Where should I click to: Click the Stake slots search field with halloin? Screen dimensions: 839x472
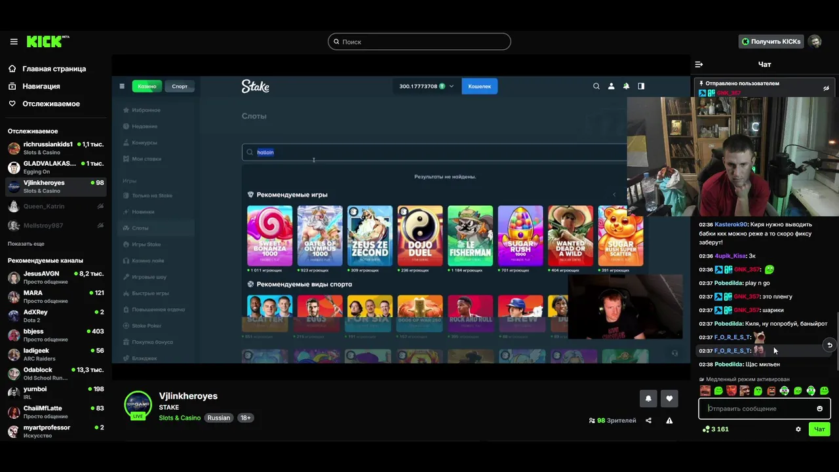coord(434,152)
